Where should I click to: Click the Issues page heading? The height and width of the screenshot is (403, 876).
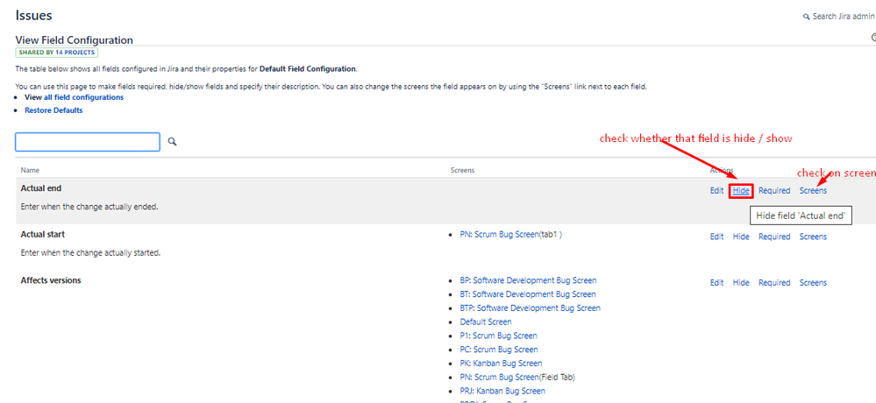click(x=33, y=16)
